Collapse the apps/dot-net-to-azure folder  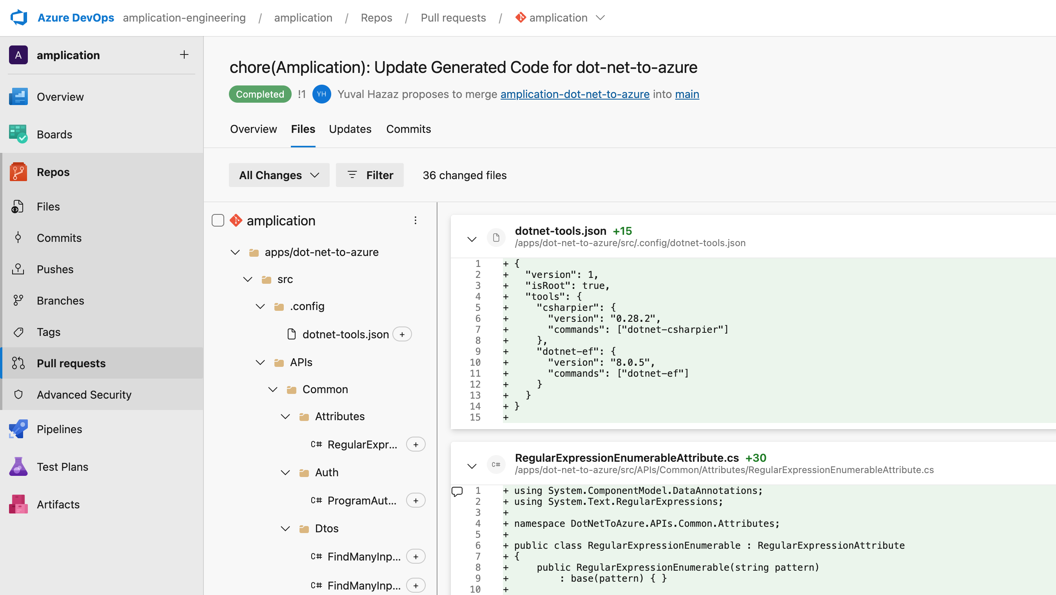point(235,252)
